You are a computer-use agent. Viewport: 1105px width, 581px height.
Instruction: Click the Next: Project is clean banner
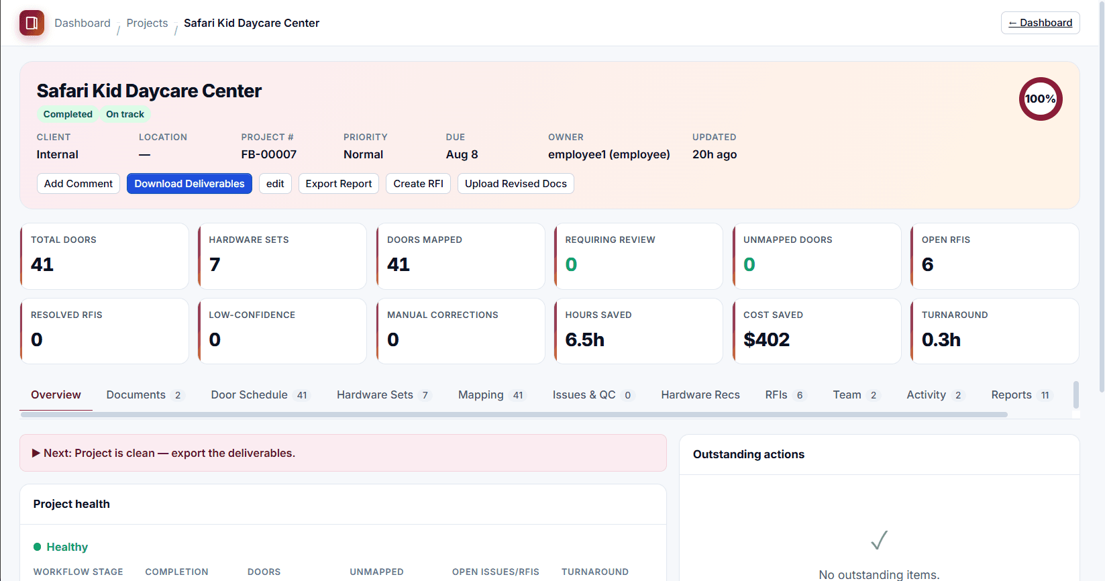click(x=343, y=453)
